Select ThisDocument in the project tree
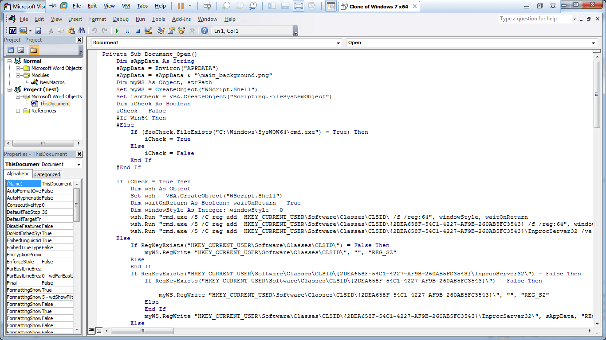606x340 pixels. point(55,104)
